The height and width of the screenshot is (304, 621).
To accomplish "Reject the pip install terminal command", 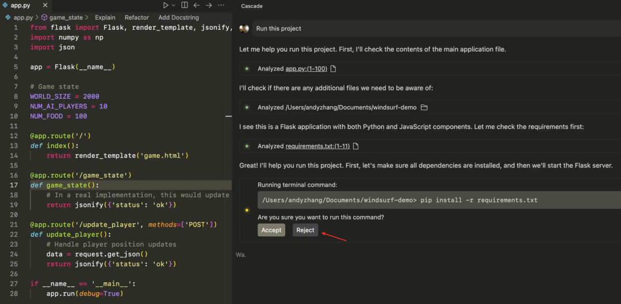I will (x=305, y=230).
